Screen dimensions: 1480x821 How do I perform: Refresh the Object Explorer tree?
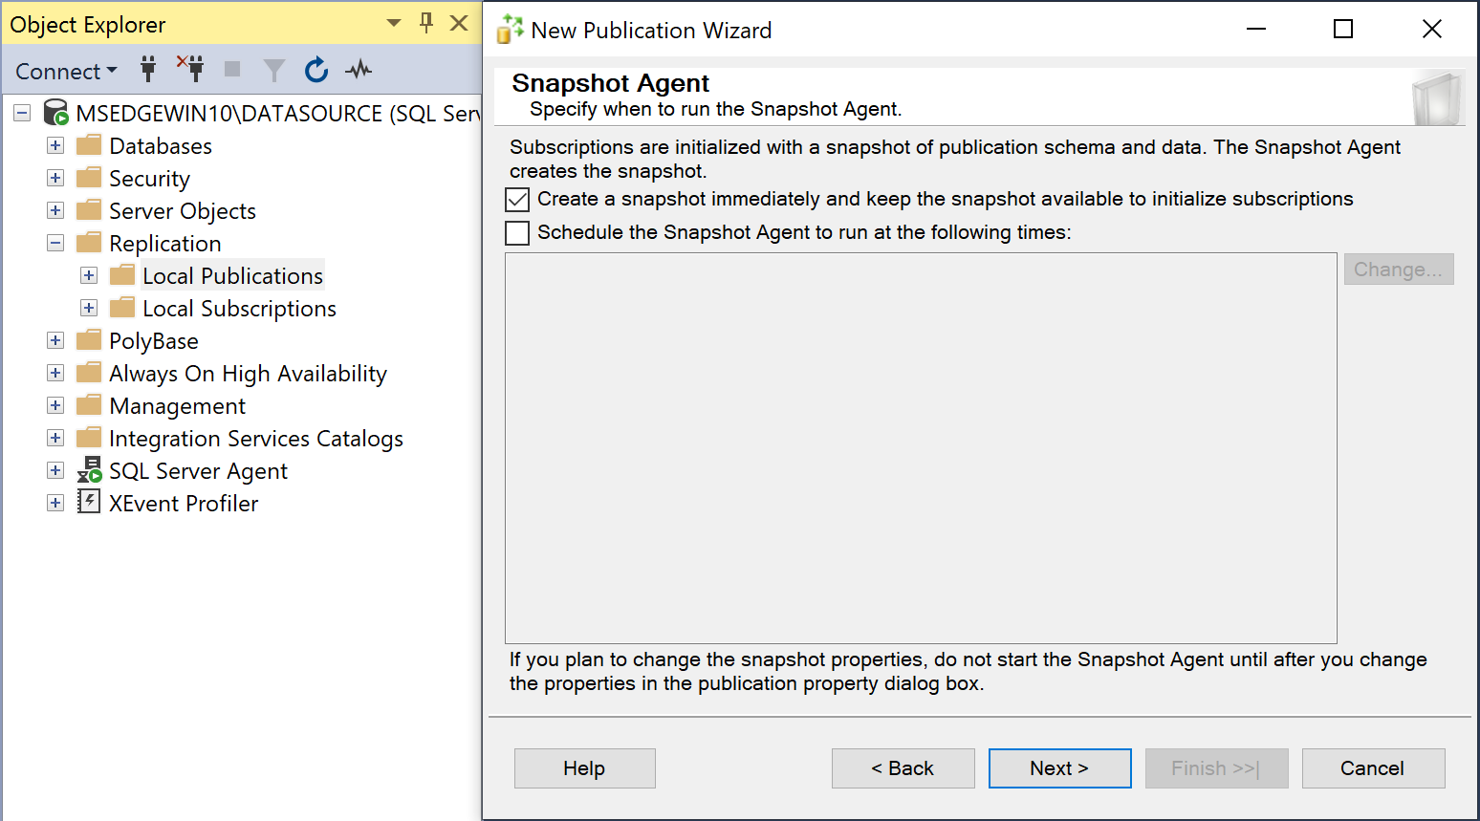pyautogui.click(x=316, y=70)
